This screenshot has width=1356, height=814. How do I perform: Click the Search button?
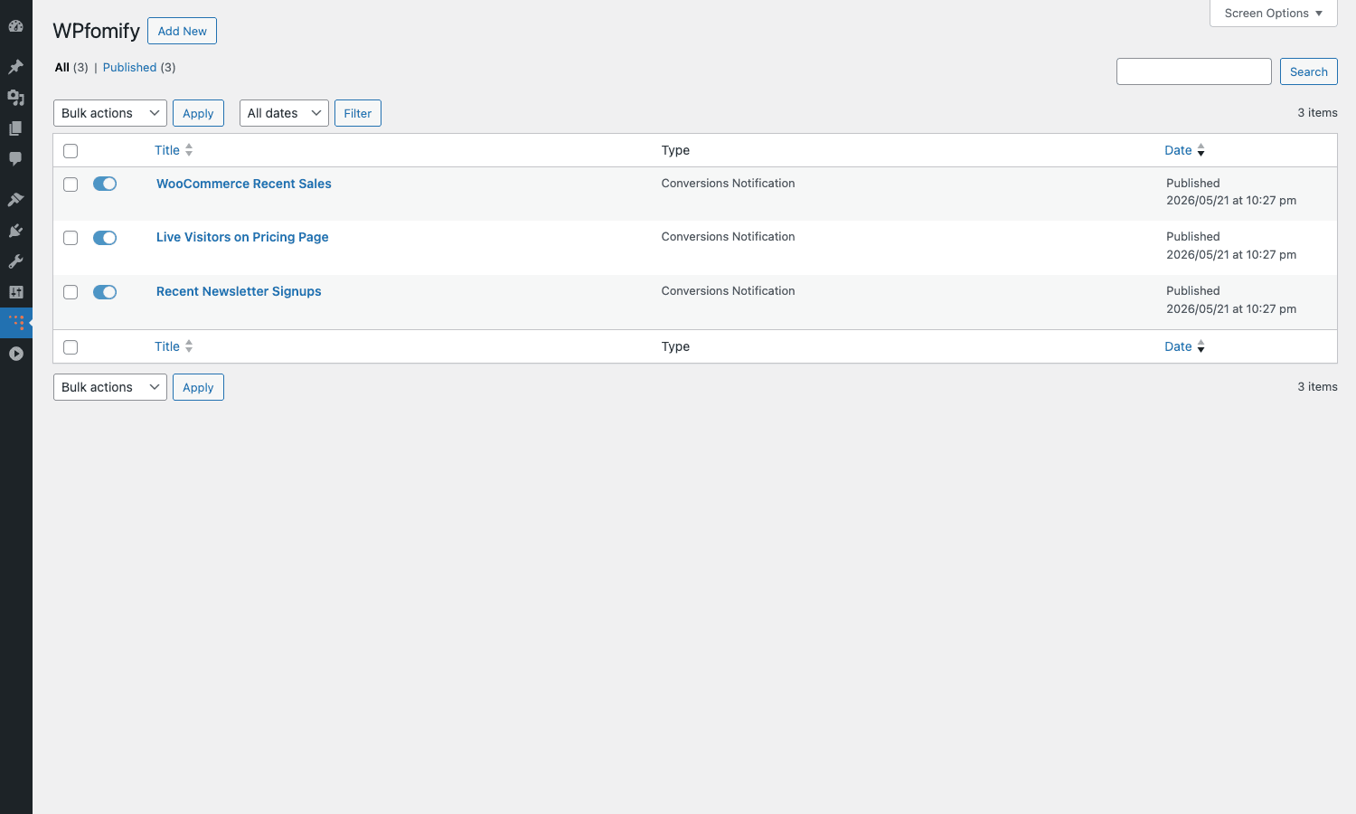[1308, 71]
